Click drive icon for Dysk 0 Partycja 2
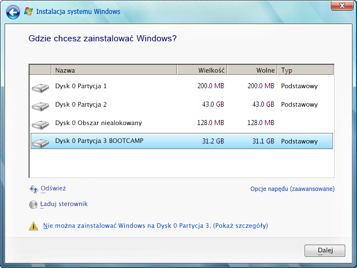The image size is (357, 268). pos(40,106)
